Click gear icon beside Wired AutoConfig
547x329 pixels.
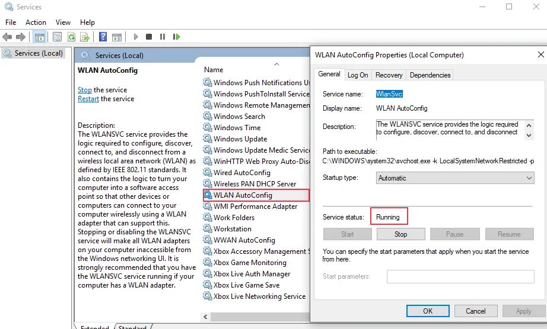click(208, 172)
